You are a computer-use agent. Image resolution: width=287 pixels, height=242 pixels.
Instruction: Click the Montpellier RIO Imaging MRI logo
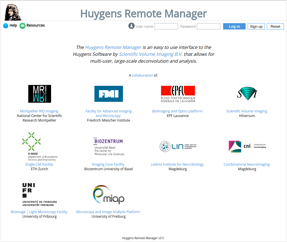(x=40, y=94)
